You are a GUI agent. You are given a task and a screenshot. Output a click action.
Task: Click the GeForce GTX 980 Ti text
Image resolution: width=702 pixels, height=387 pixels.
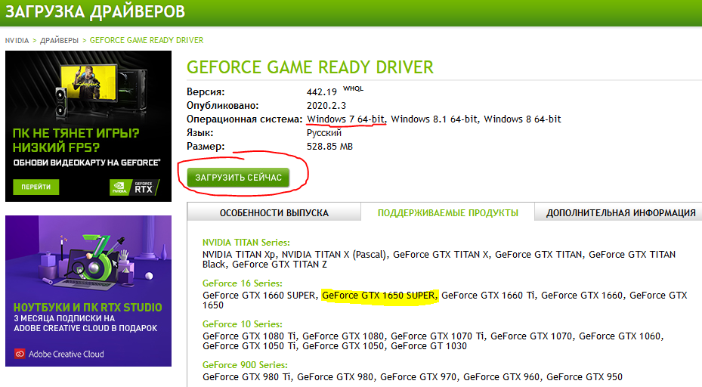(x=246, y=376)
